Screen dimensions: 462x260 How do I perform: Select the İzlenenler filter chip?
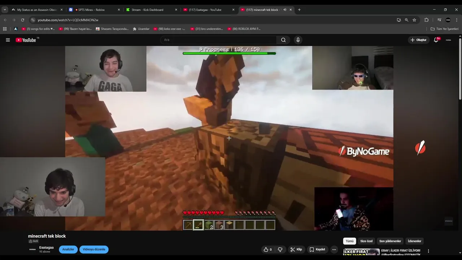click(414, 241)
